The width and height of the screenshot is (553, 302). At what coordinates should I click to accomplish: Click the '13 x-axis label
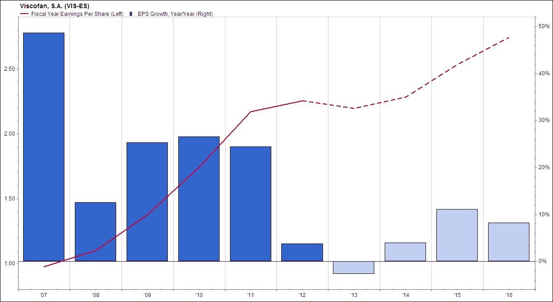[x=353, y=295]
